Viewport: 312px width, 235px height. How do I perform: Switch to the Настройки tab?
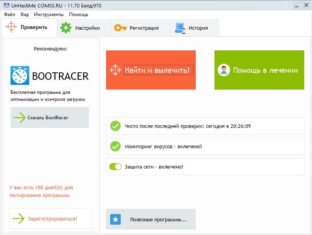[x=84, y=28]
